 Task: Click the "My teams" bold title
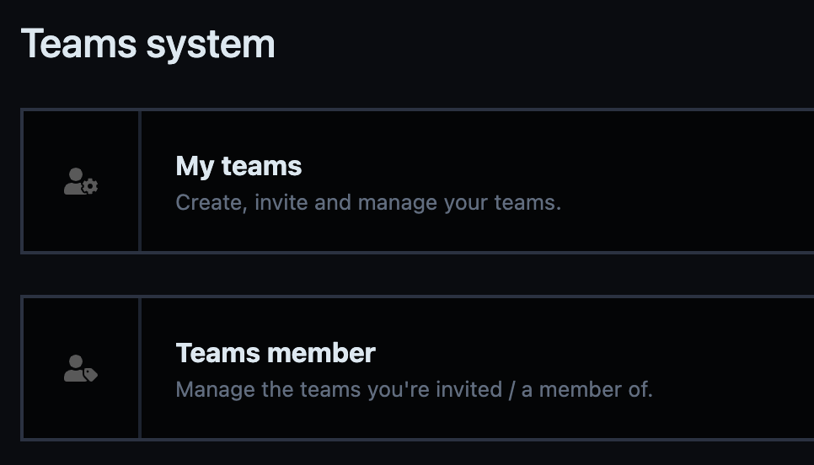tap(238, 167)
